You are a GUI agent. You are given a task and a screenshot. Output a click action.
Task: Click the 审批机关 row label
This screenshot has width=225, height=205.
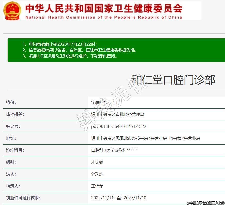pos(15,114)
